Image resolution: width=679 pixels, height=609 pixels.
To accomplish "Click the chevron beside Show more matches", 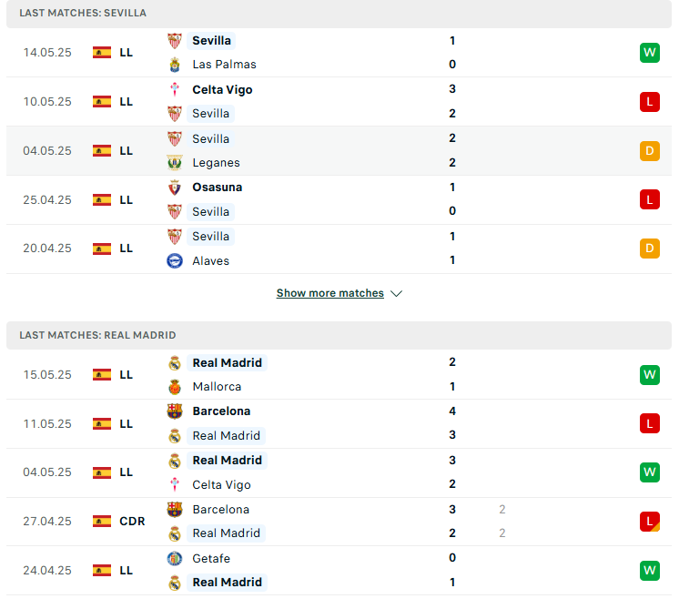I will click(x=396, y=294).
